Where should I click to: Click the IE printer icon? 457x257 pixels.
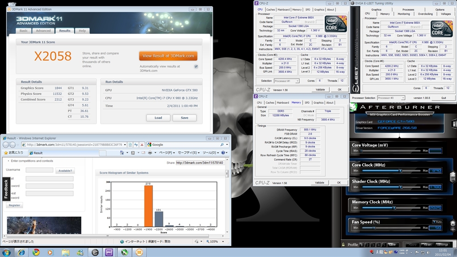(x=150, y=153)
